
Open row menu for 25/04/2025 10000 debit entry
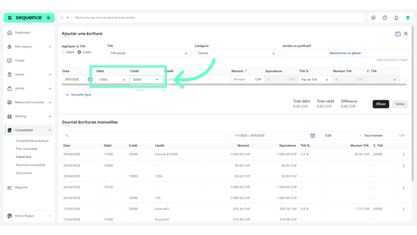click(x=404, y=166)
